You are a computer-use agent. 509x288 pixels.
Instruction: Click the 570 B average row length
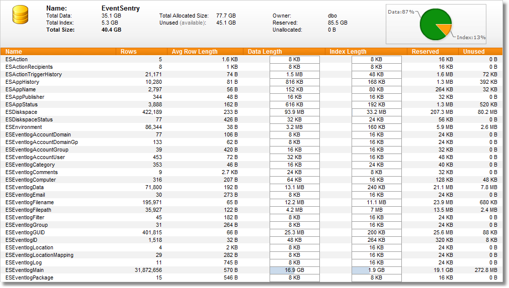pyautogui.click(x=230, y=270)
